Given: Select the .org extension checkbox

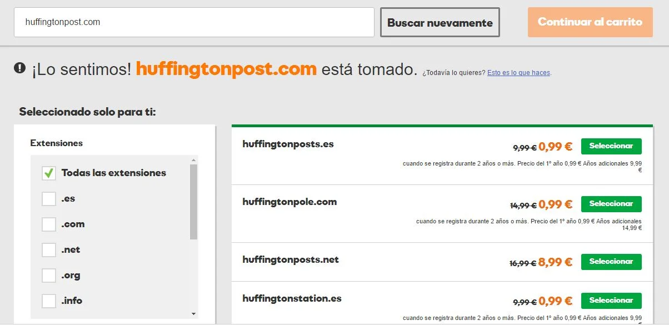Looking at the screenshot, I should [49, 276].
